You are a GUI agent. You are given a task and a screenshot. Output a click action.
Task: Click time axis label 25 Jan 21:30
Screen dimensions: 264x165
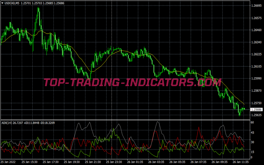coord(93,162)
